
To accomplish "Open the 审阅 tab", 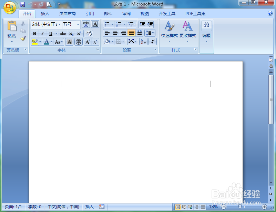I will 126,13.
